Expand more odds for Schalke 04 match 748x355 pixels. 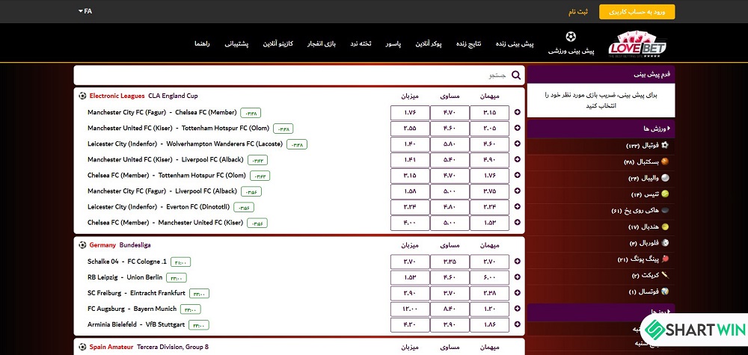click(x=518, y=261)
